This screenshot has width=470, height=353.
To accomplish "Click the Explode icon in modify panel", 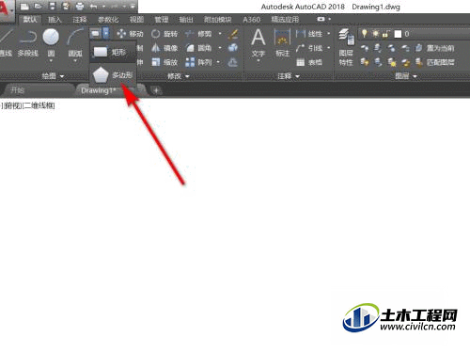I will [233, 48].
